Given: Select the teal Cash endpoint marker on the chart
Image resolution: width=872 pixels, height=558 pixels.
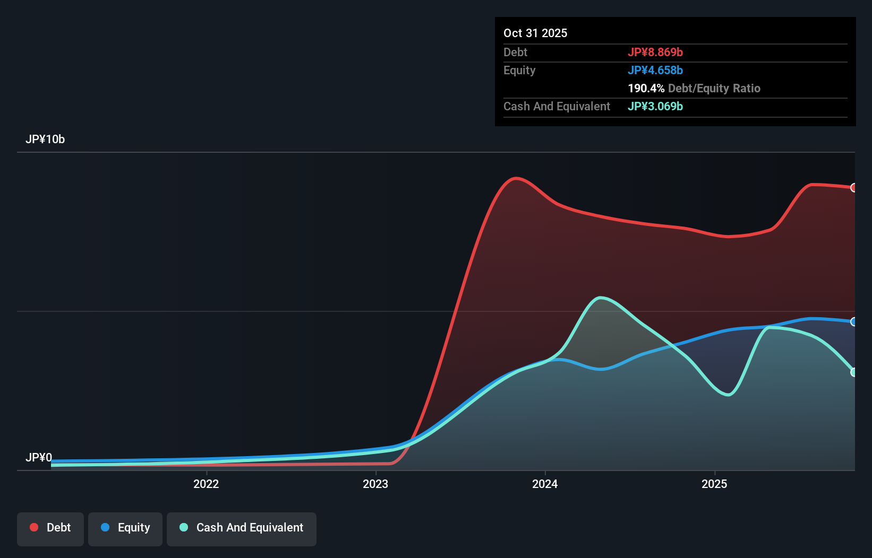Looking at the screenshot, I should [854, 373].
